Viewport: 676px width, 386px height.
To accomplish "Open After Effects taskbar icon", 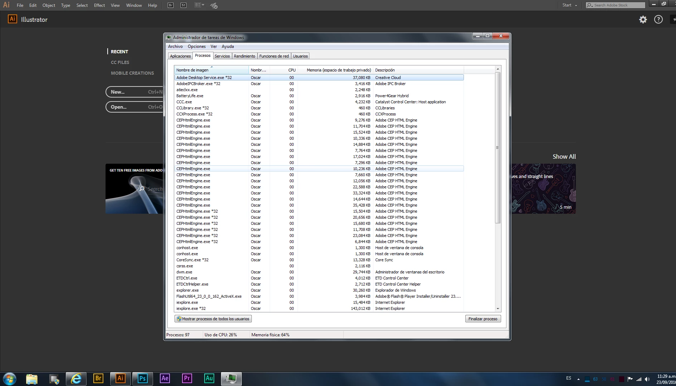I will [165, 378].
